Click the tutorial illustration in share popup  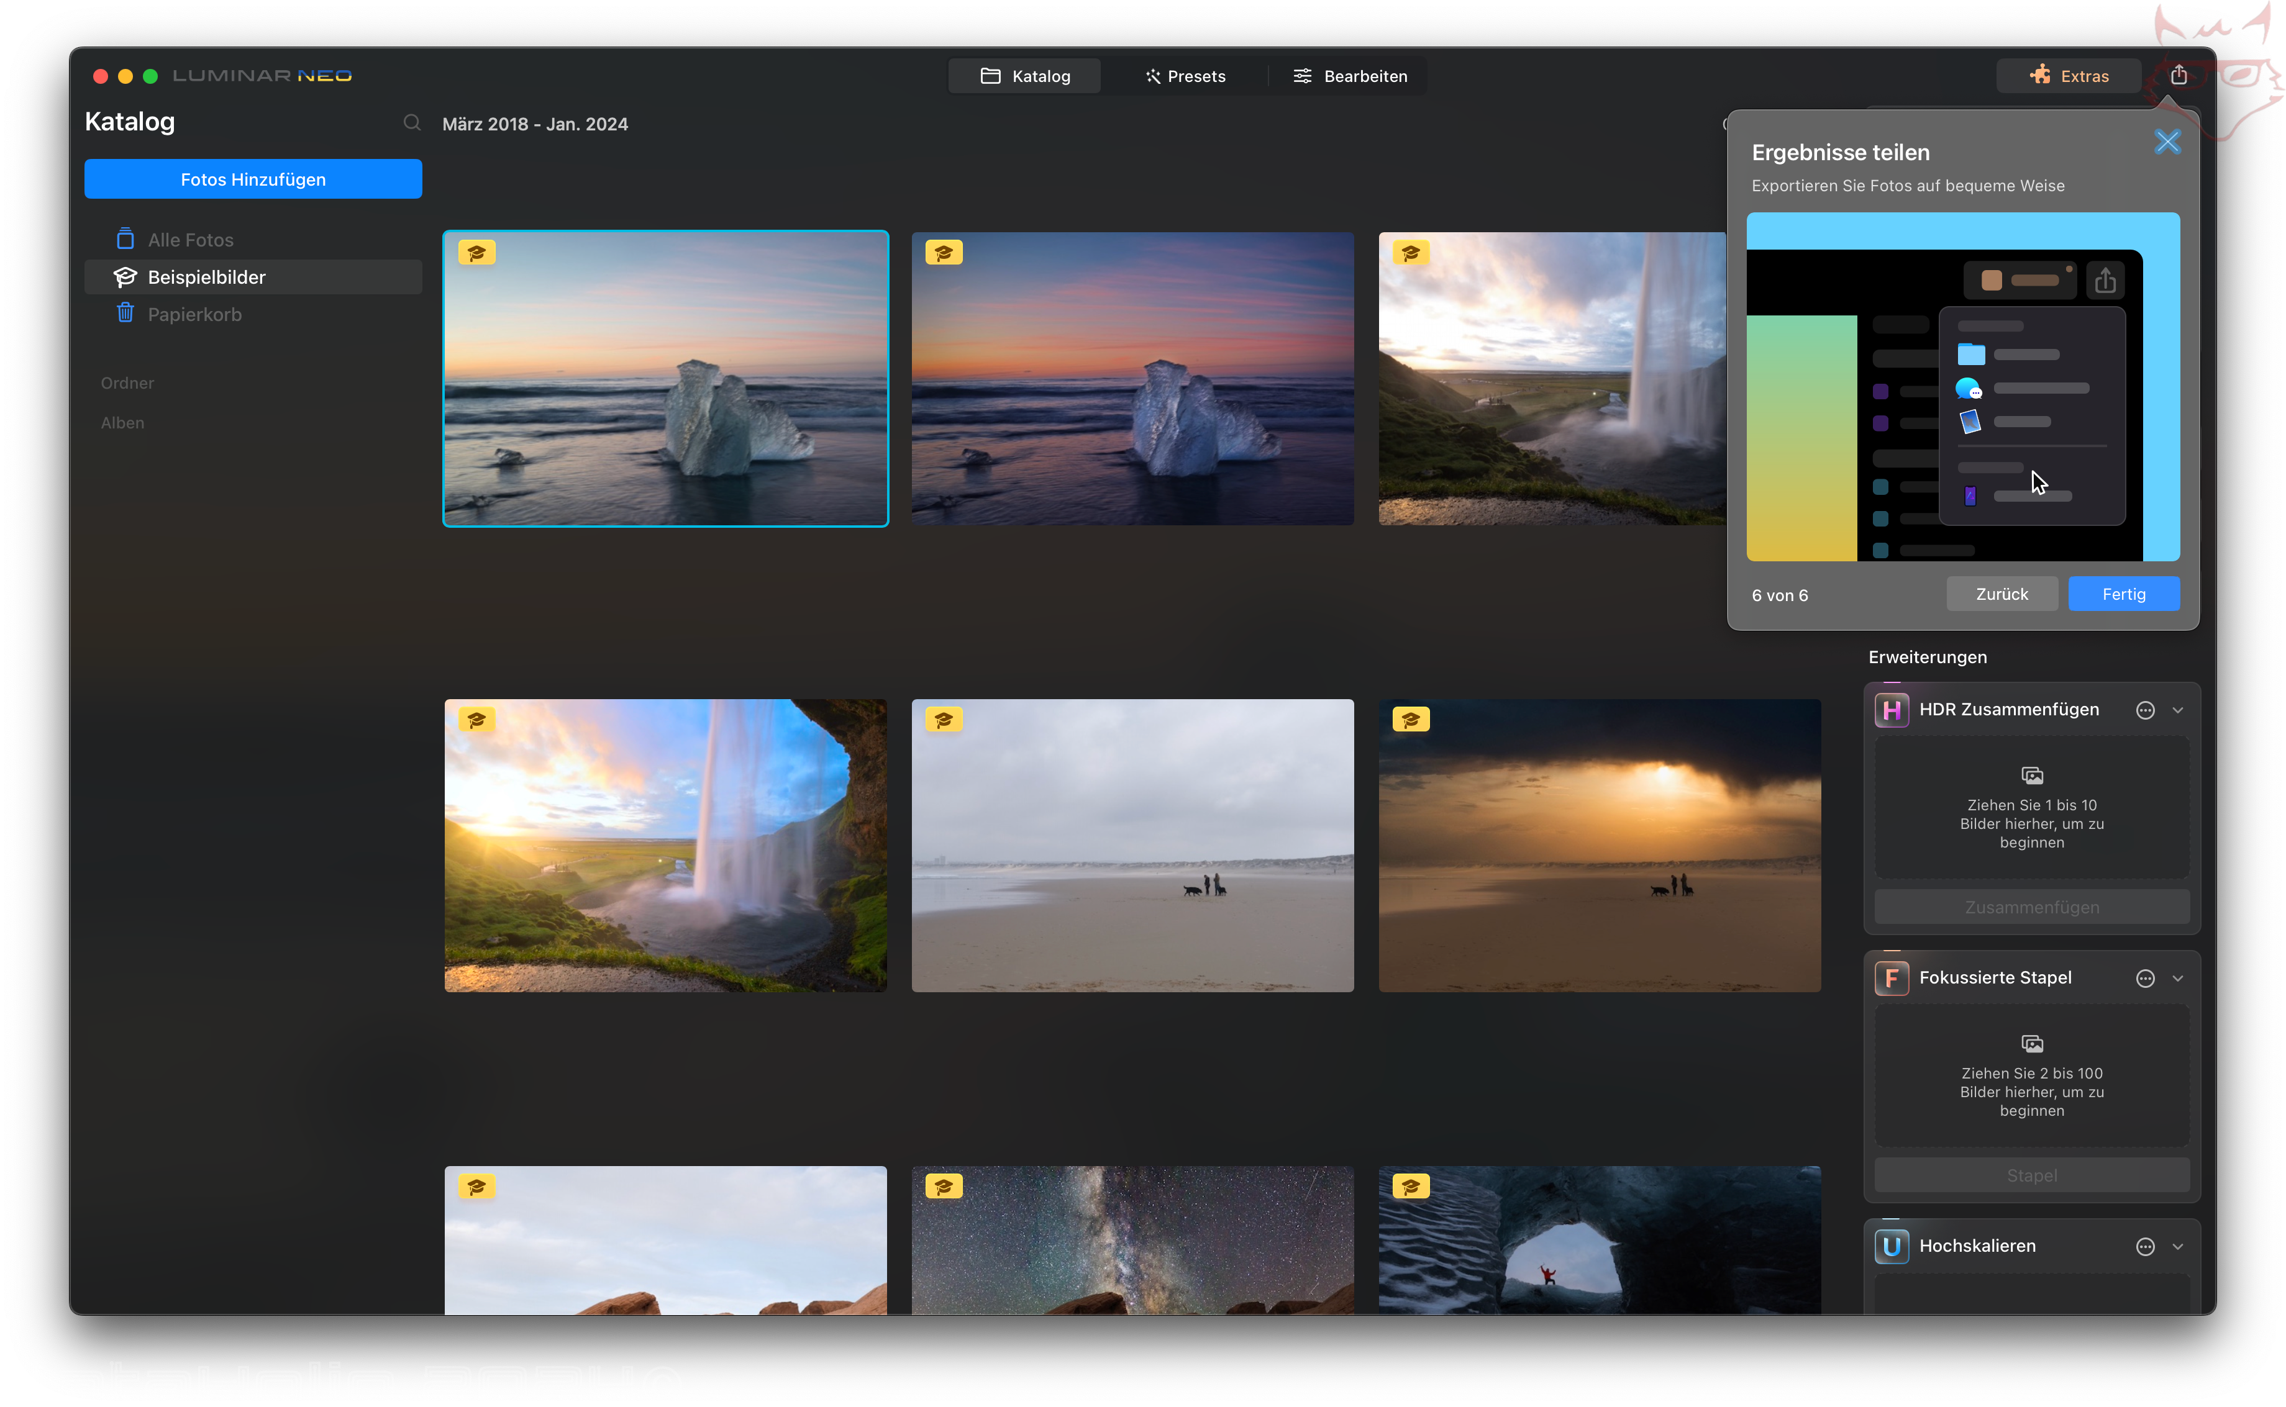click(1963, 386)
